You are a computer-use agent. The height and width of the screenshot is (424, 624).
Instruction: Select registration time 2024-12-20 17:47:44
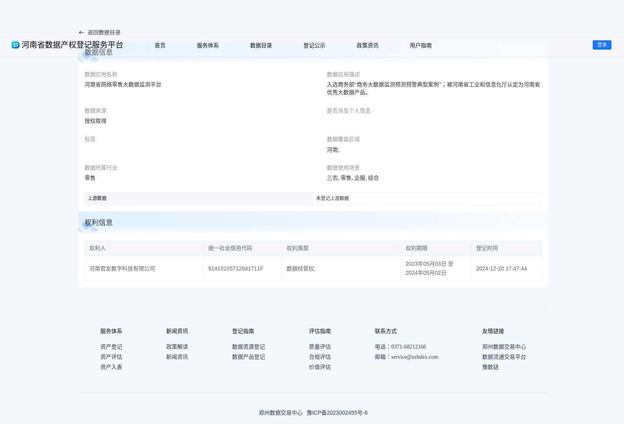click(501, 268)
